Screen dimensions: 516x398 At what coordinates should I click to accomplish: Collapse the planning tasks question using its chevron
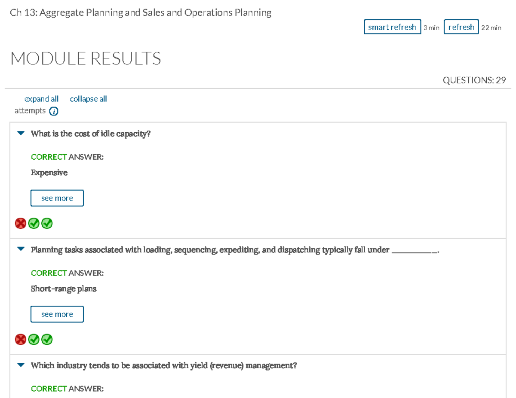click(20, 249)
